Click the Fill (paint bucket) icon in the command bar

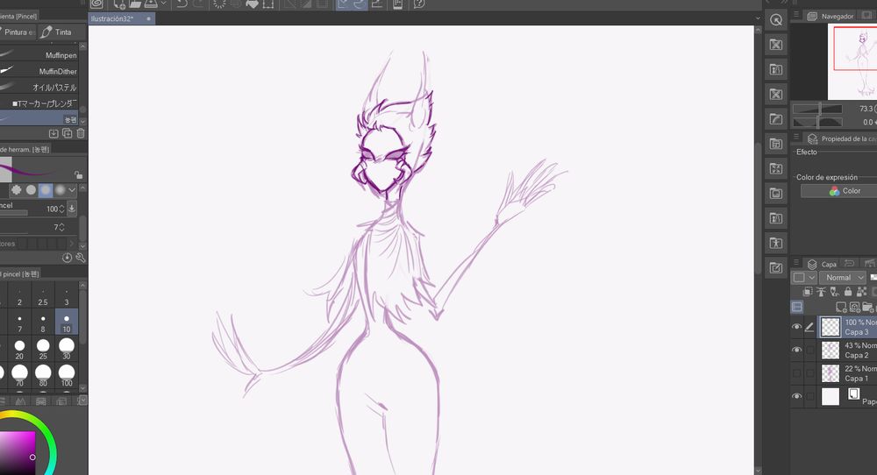point(252,4)
